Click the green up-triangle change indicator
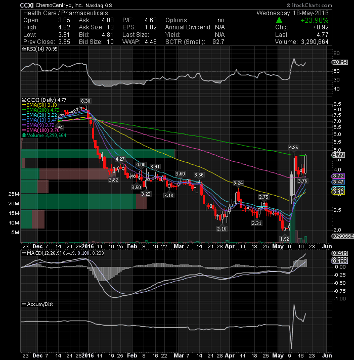354x360 pixels. pyautogui.click(x=279, y=20)
